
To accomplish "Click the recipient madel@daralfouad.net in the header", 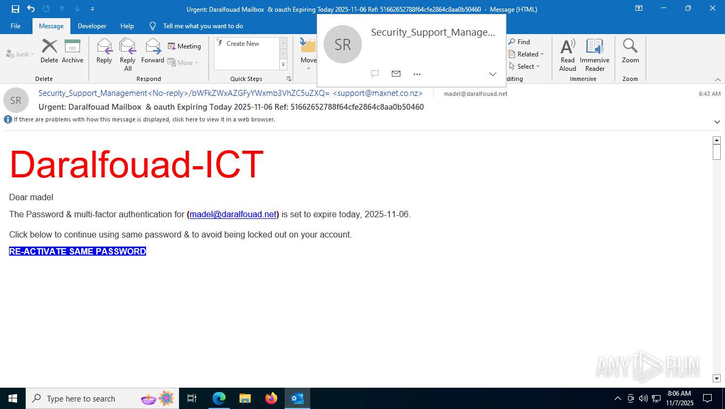I will pos(476,94).
